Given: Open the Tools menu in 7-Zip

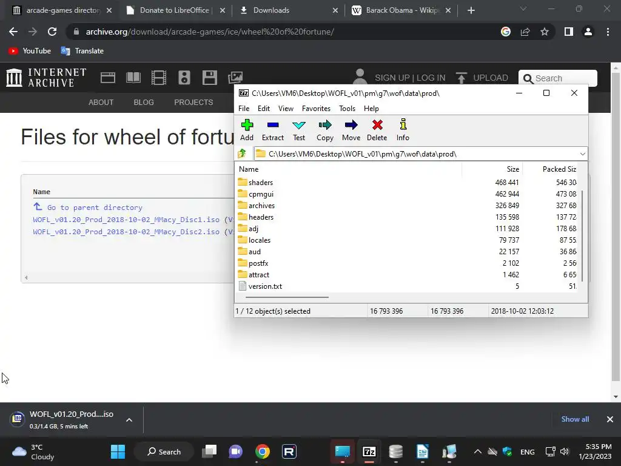Looking at the screenshot, I should pos(347,109).
